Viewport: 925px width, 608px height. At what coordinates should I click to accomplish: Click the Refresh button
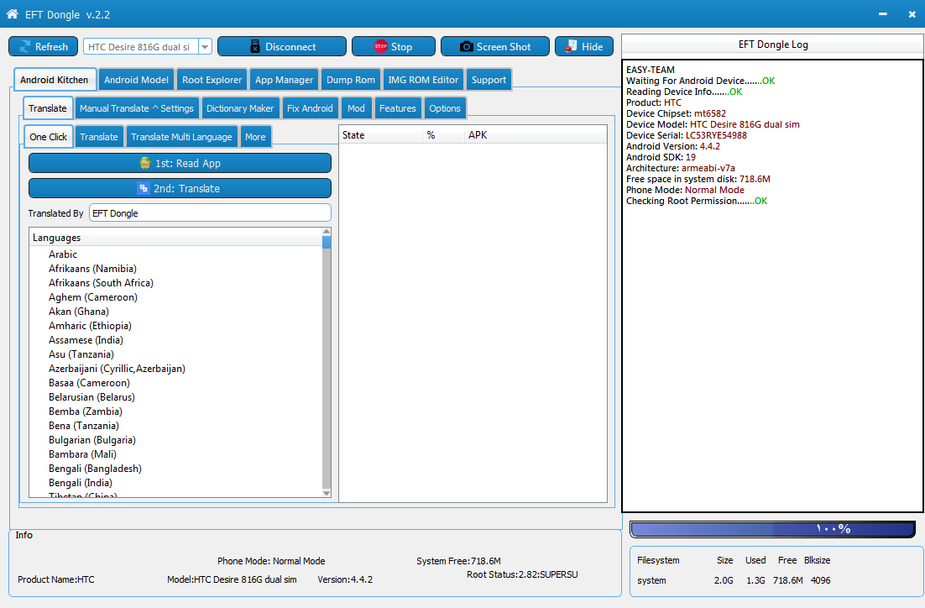coord(43,47)
